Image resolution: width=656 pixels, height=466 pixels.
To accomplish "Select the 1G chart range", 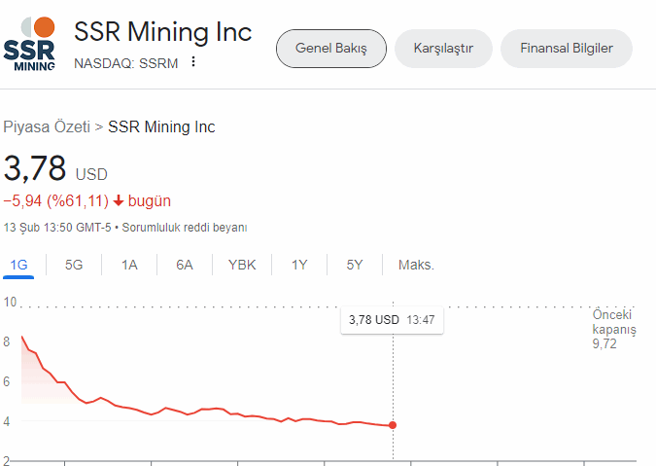I will point(18,265).
